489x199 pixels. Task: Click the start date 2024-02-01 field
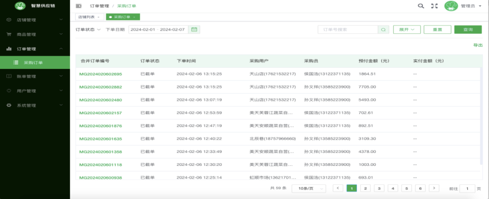click(x=143, y=29)
